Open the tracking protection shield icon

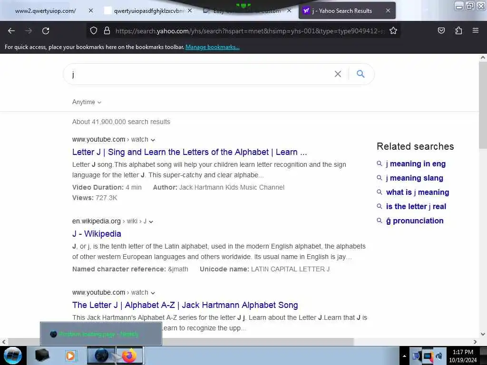click(x=94, y=30)
